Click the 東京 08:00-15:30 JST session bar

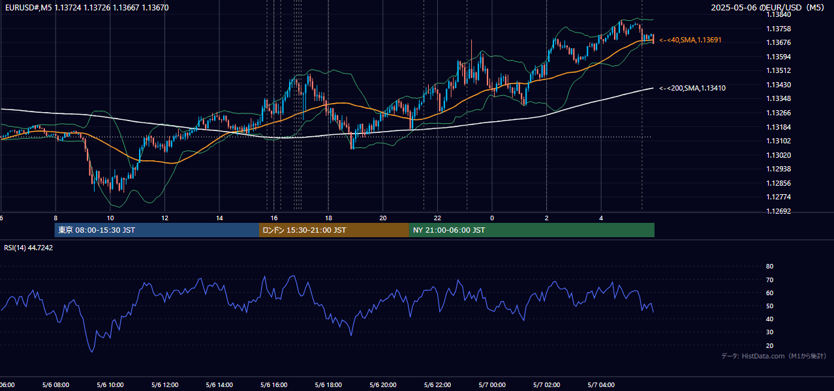[157, 230]
